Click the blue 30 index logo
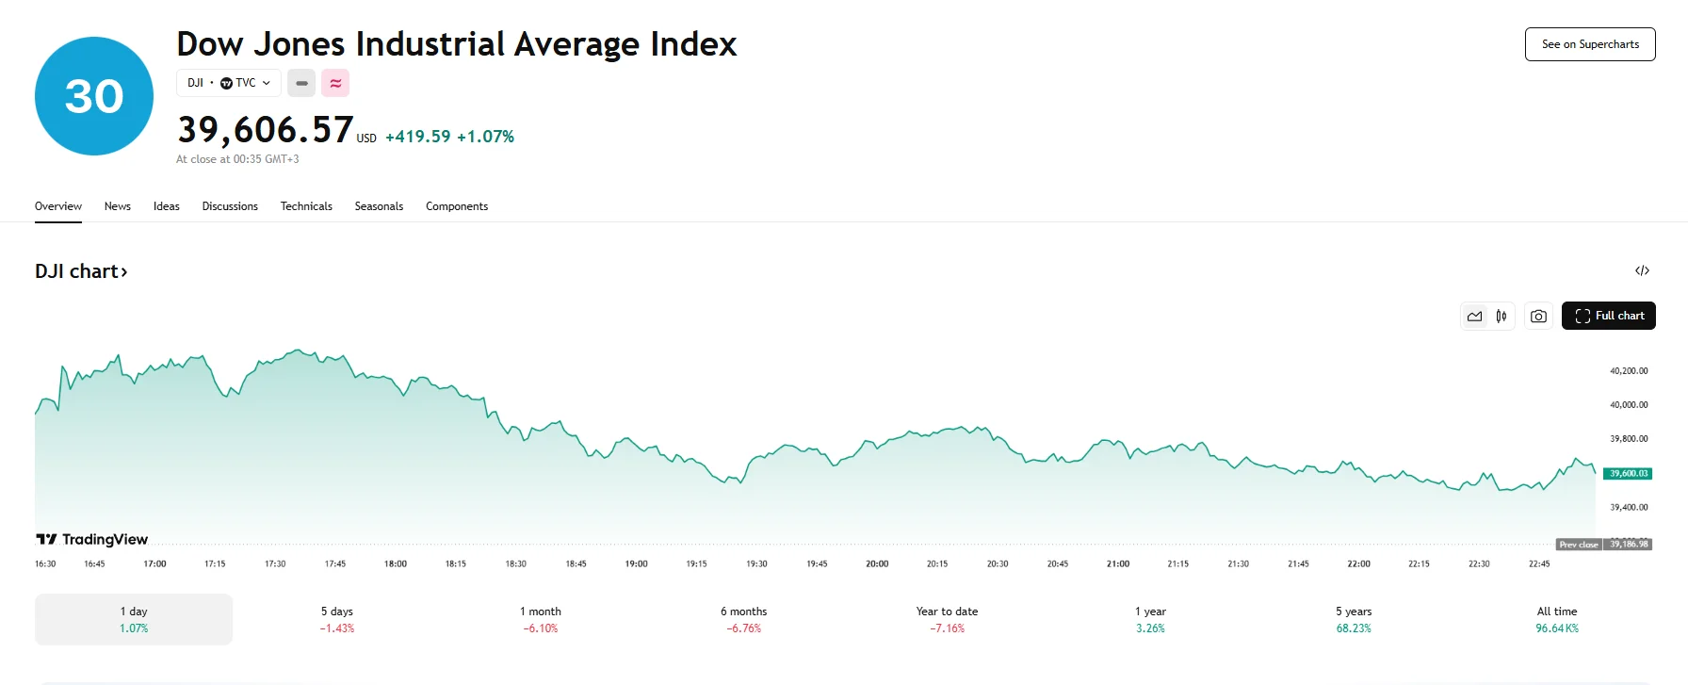 click(94, 96)
